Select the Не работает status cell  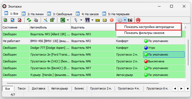point(16,41)
